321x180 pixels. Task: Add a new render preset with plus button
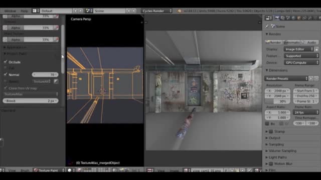[311, 78]
